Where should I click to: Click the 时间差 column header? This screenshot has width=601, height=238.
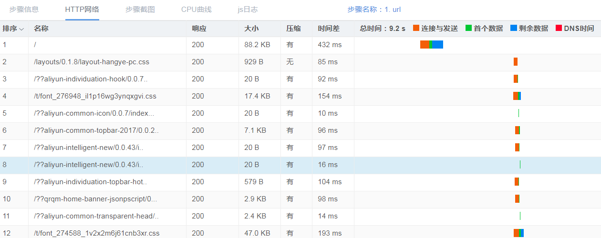coord(329,29)
